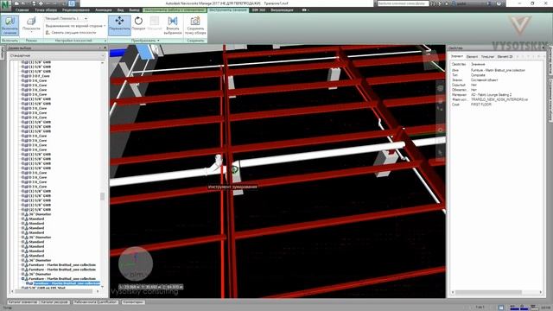Switch to the Element properties tab
This screenshot has height=311, width=553.
tap(472, 56)
